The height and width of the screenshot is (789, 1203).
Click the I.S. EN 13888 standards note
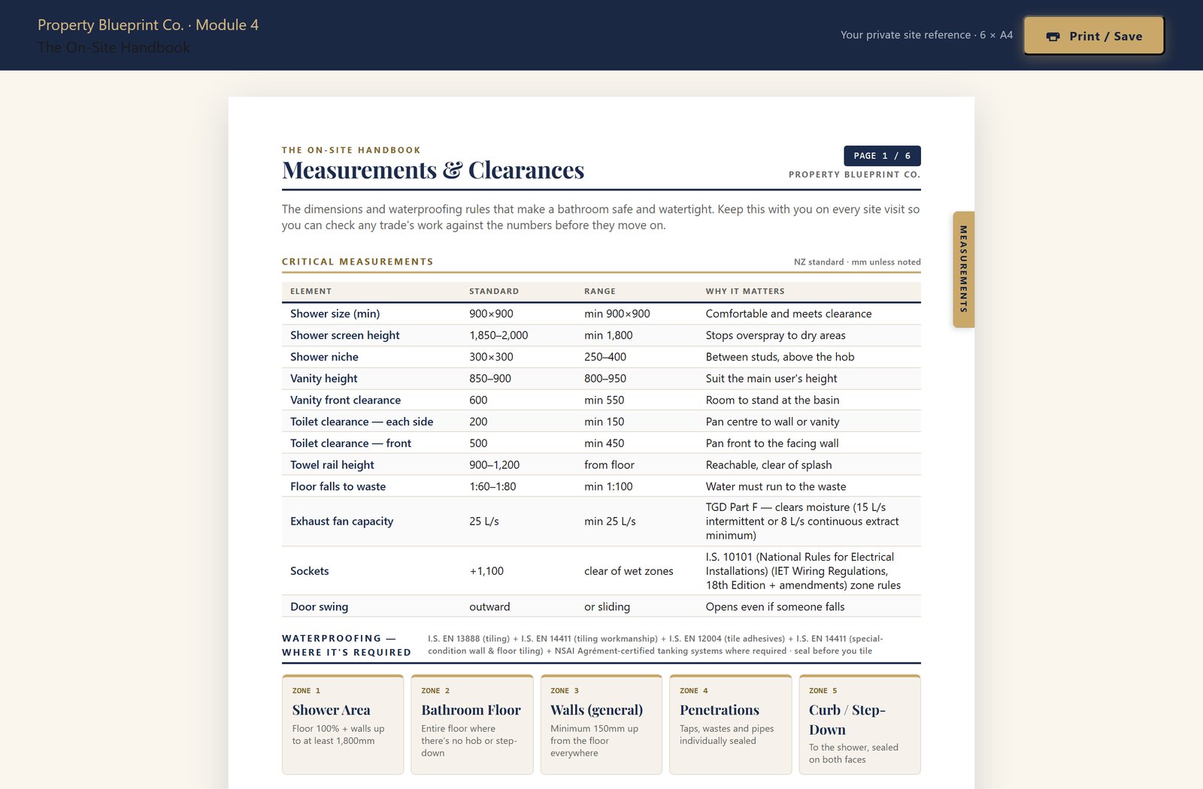656,645
